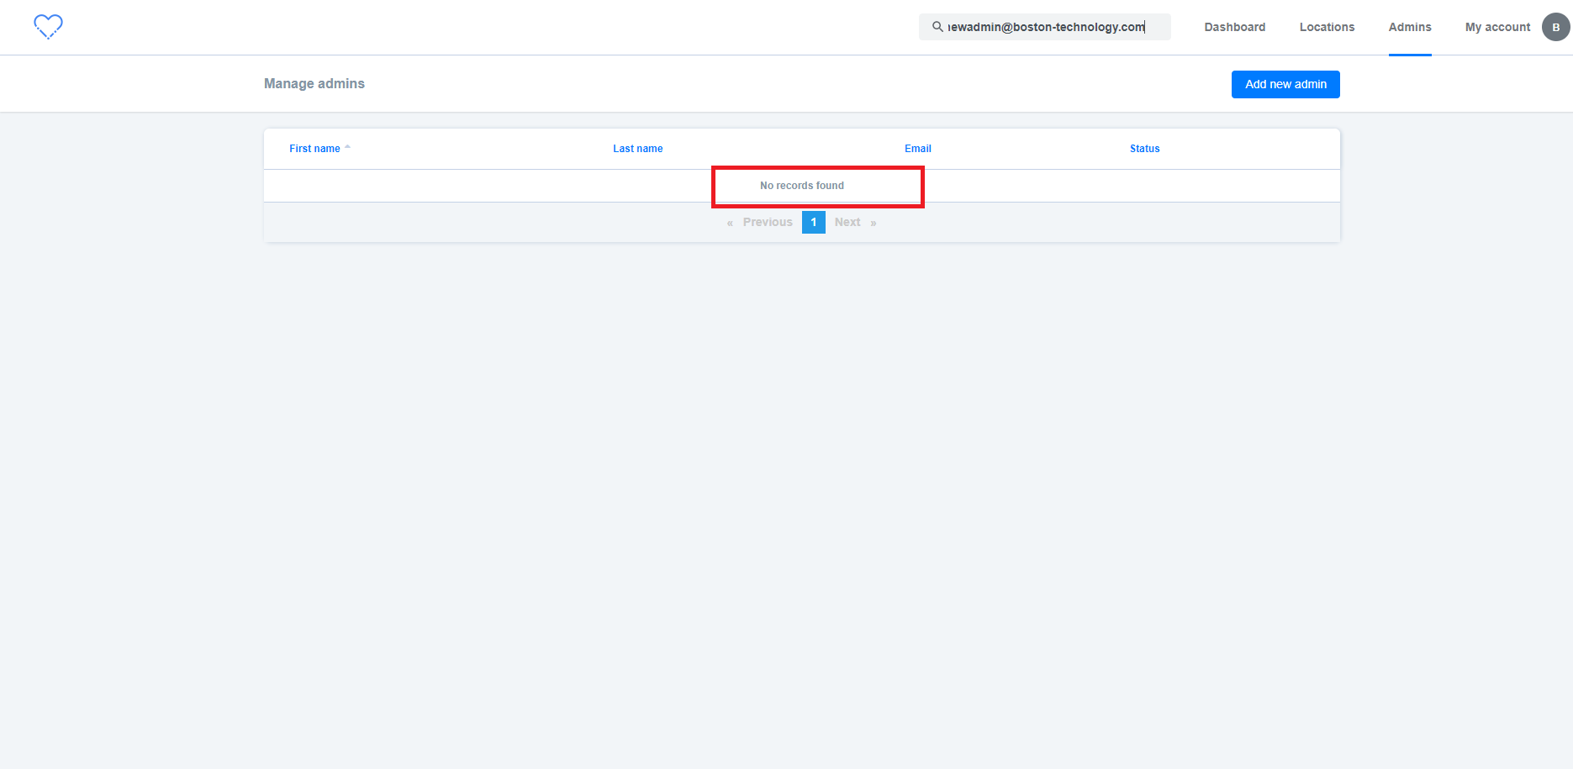1573x769 pixels.
Task: Click the 'No records found' text
Action: pos(802,186)
